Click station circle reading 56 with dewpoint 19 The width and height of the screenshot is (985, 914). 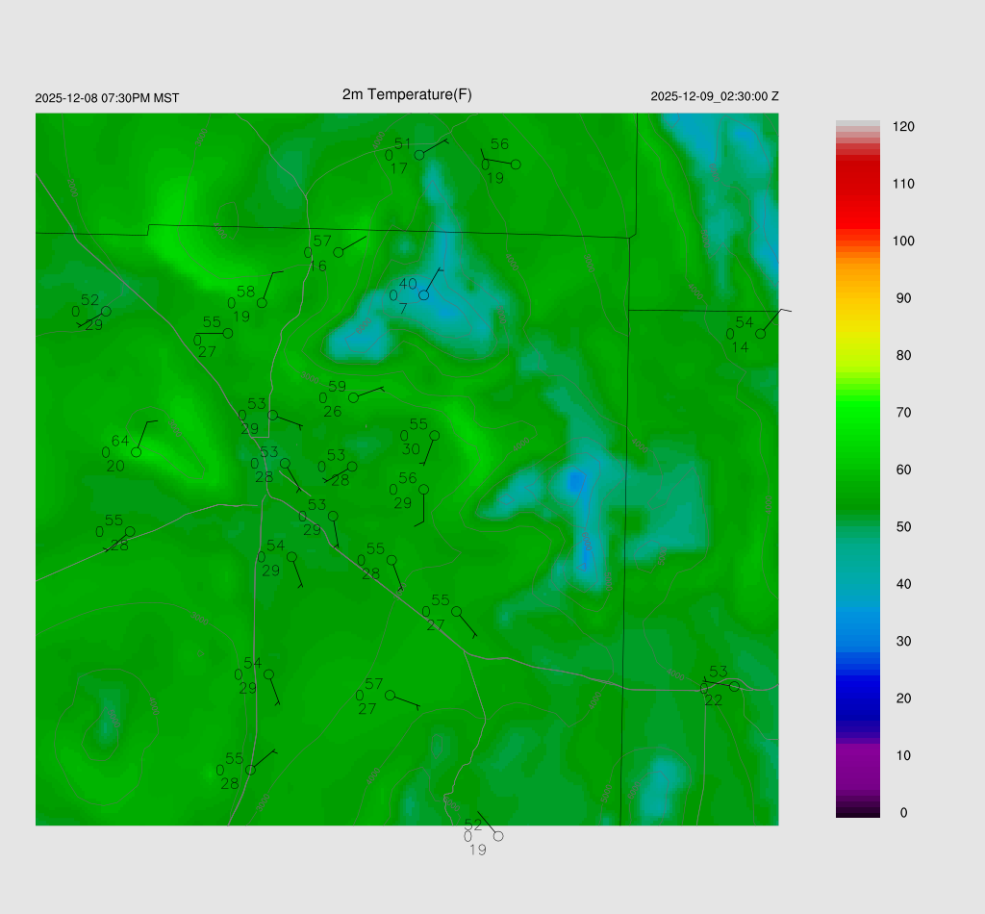(516, 165)
